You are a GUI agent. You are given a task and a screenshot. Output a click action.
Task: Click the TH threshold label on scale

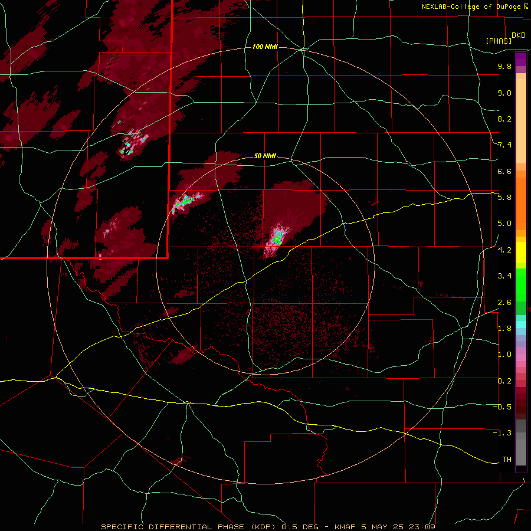tap(507, 460)
